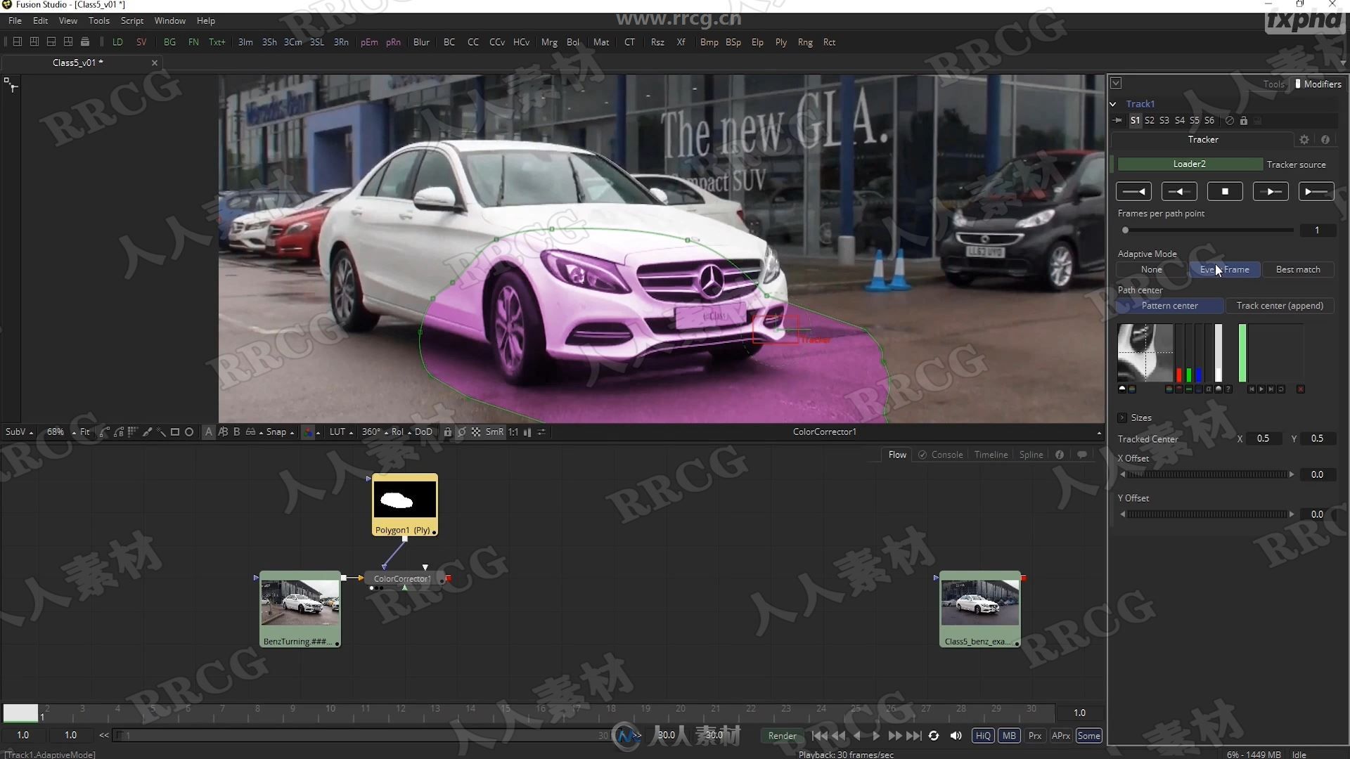
Task: Click the Tracked Center X field
Action: click(x=1263, y=439)
